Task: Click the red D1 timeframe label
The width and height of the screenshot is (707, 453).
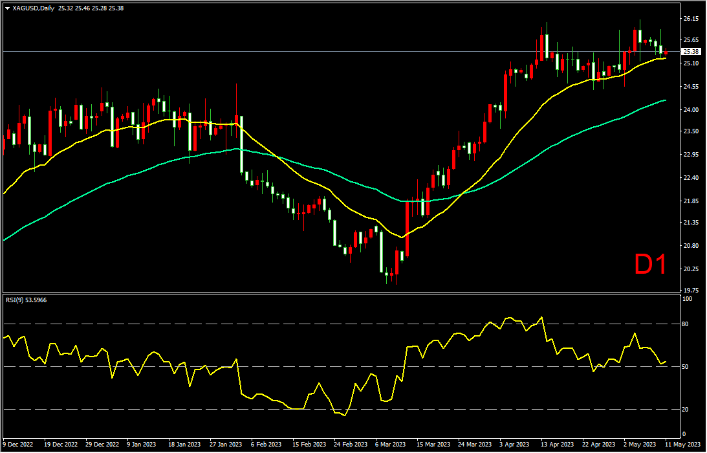Action: coord(650,265)
